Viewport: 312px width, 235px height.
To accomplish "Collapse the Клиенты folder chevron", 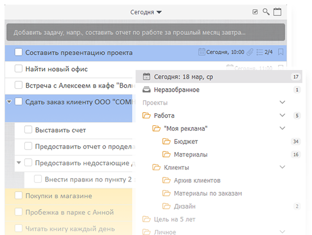I will point(283,167).
